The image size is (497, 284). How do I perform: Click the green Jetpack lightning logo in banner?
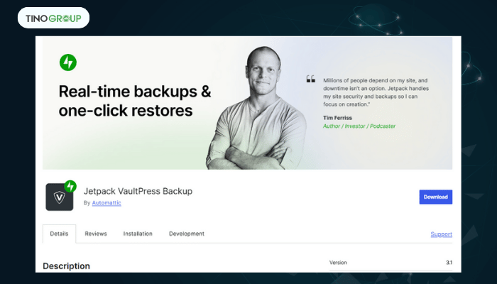tap(68, 62)
